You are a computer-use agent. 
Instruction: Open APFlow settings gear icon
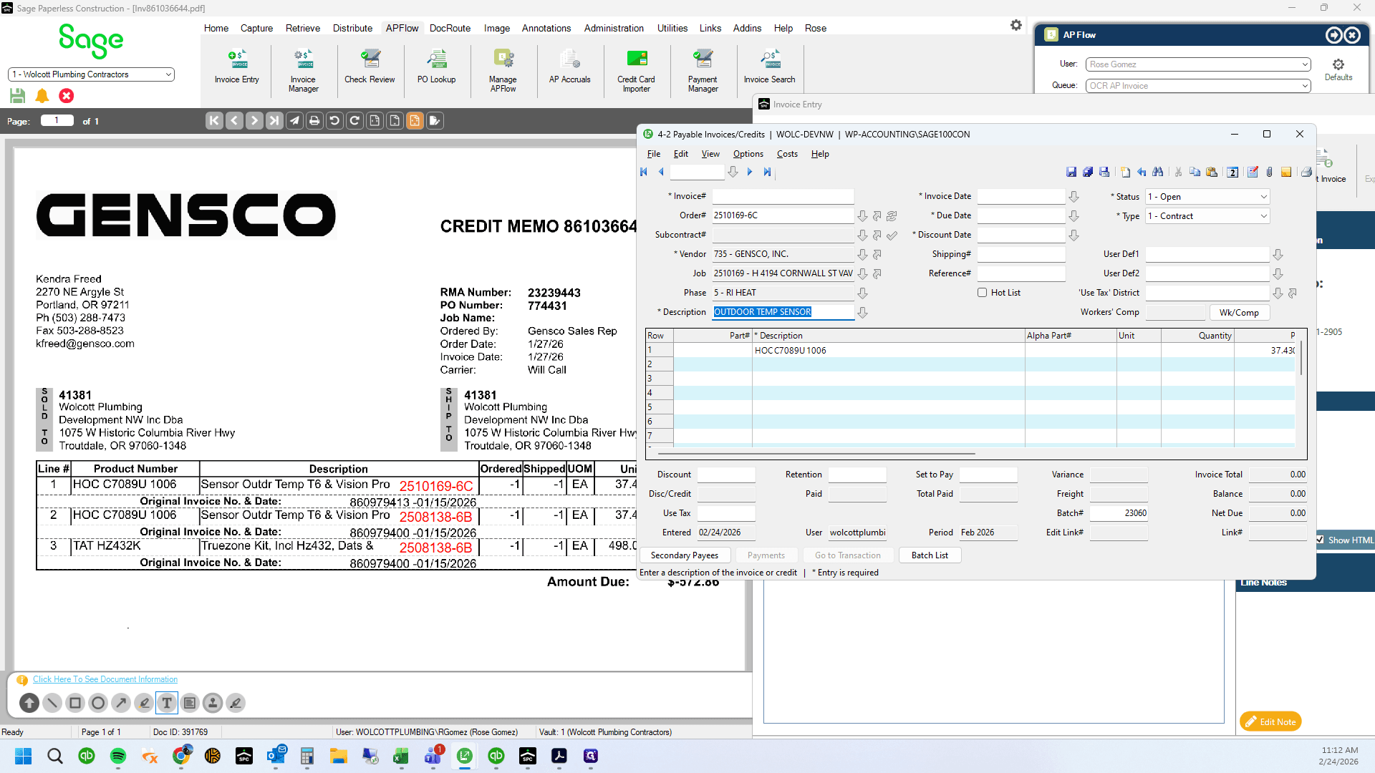(1016, 25)
